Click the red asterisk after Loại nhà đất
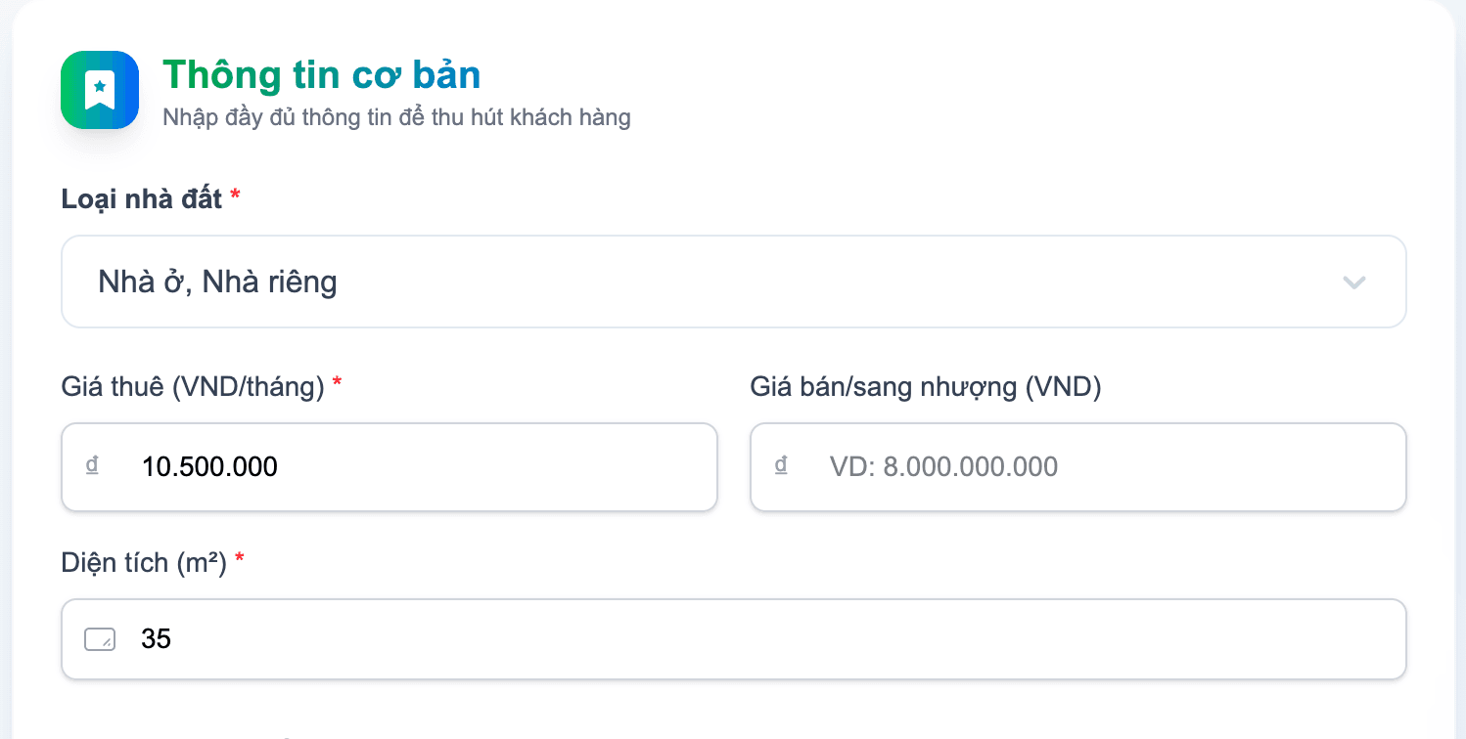1466x739 pixels. coord(235,198)
